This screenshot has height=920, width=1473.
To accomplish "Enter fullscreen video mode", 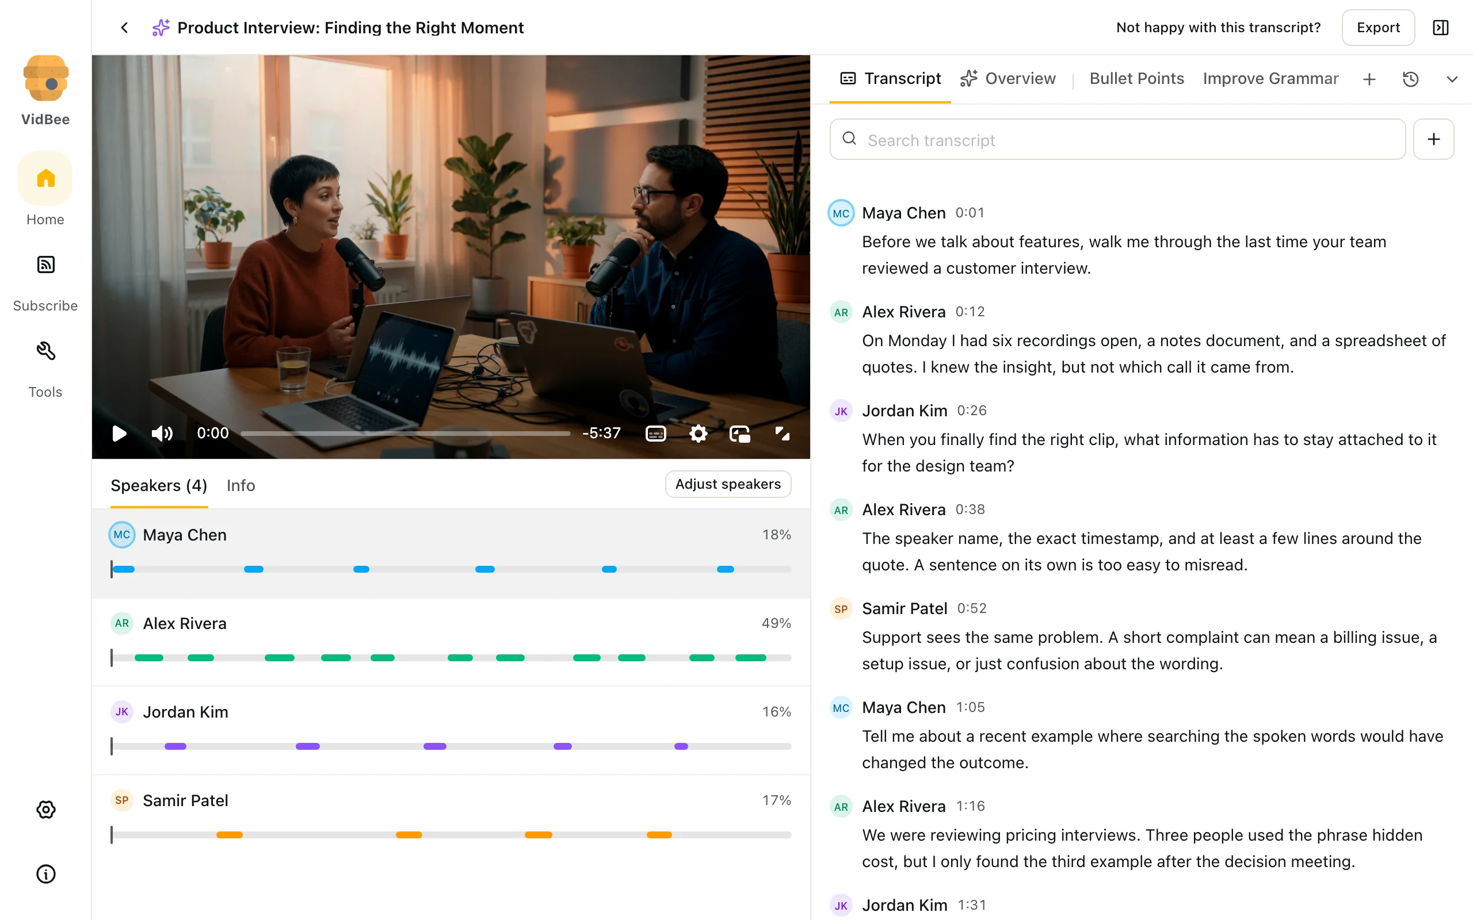I will pyautogui.click(x=782, y=433).
